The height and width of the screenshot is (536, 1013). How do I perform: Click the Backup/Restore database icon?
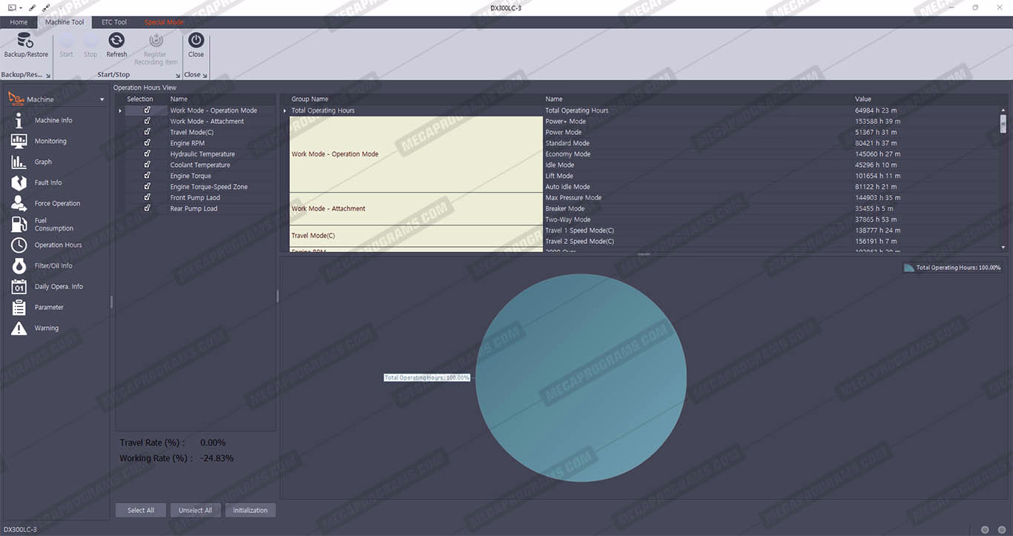tap(25, 42)
